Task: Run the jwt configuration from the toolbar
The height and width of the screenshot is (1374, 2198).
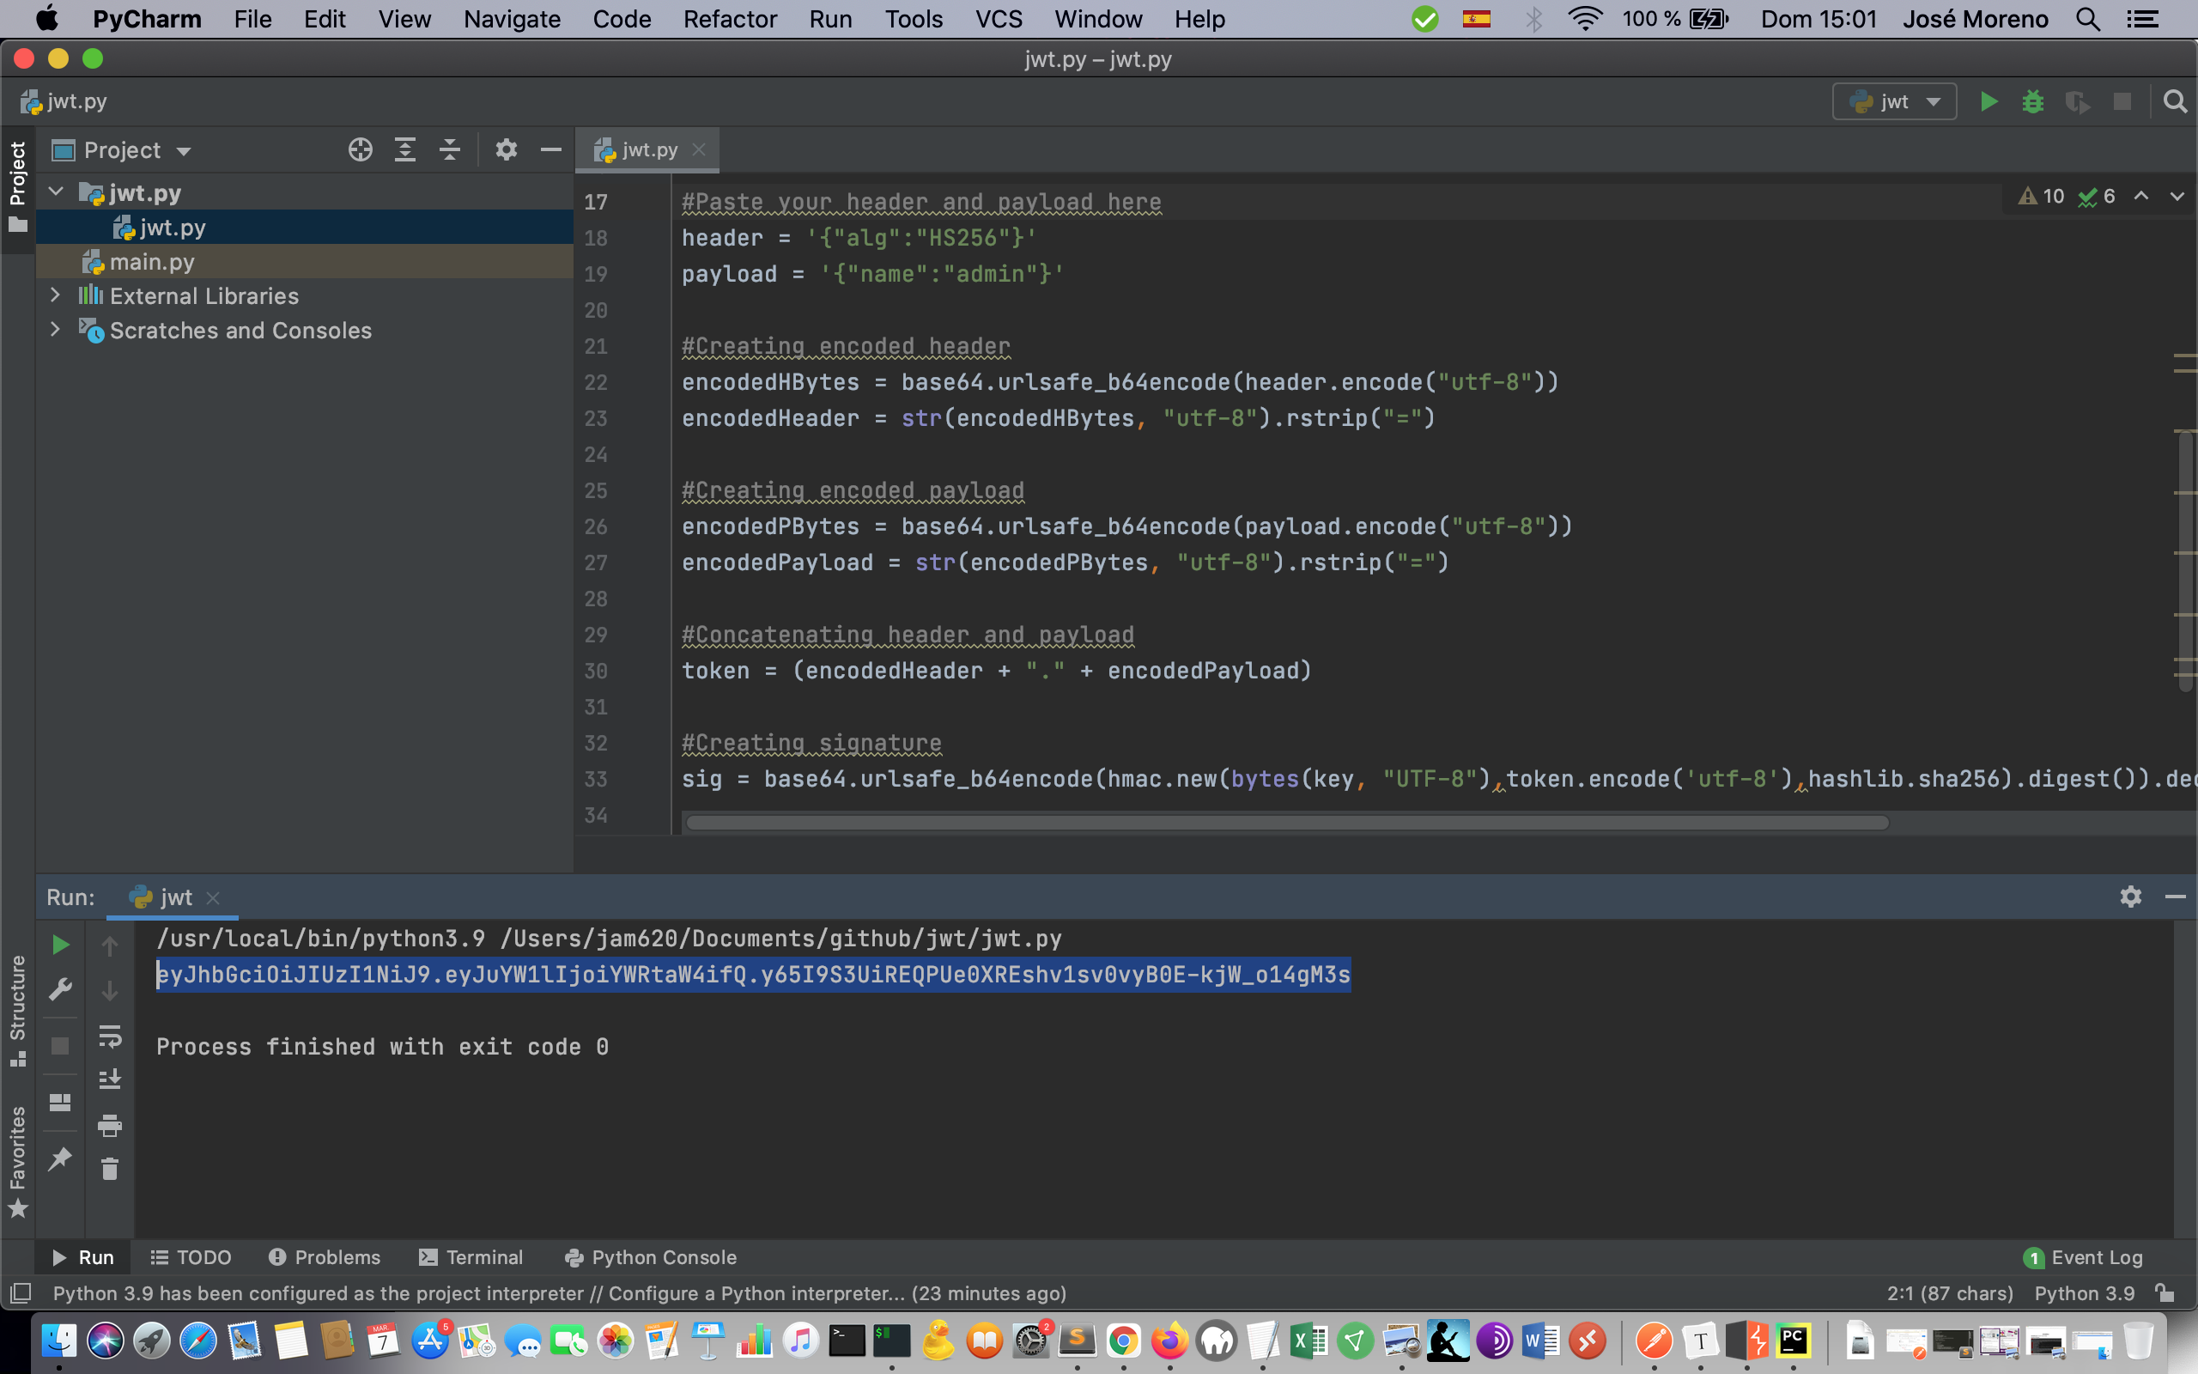Action: (x=1989, y=102)
